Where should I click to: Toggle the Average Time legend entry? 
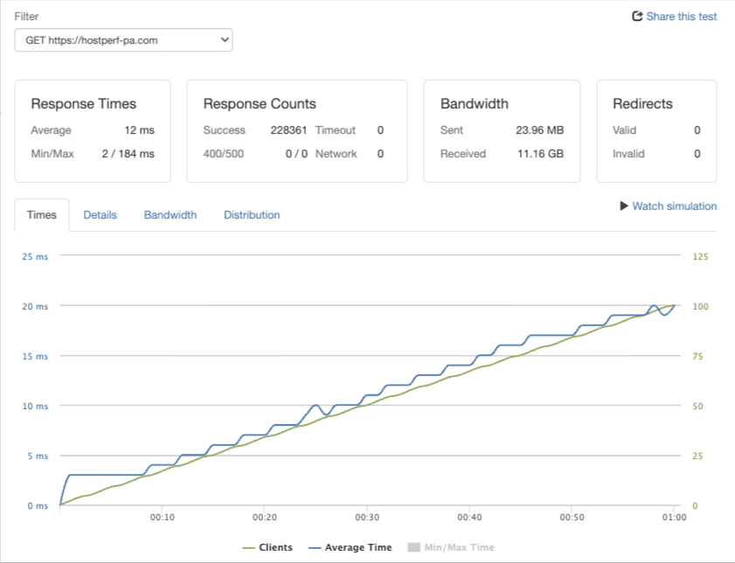click(x=350, y=547)
